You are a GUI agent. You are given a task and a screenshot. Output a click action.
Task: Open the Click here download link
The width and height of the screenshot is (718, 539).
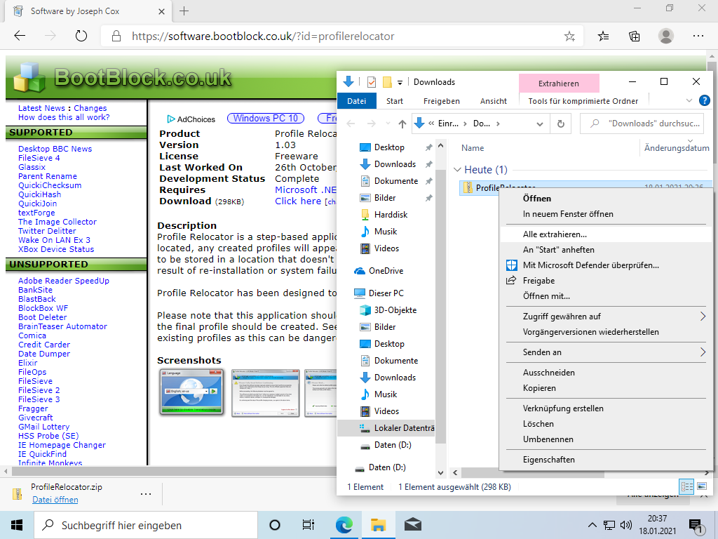[x=297, y=201]
